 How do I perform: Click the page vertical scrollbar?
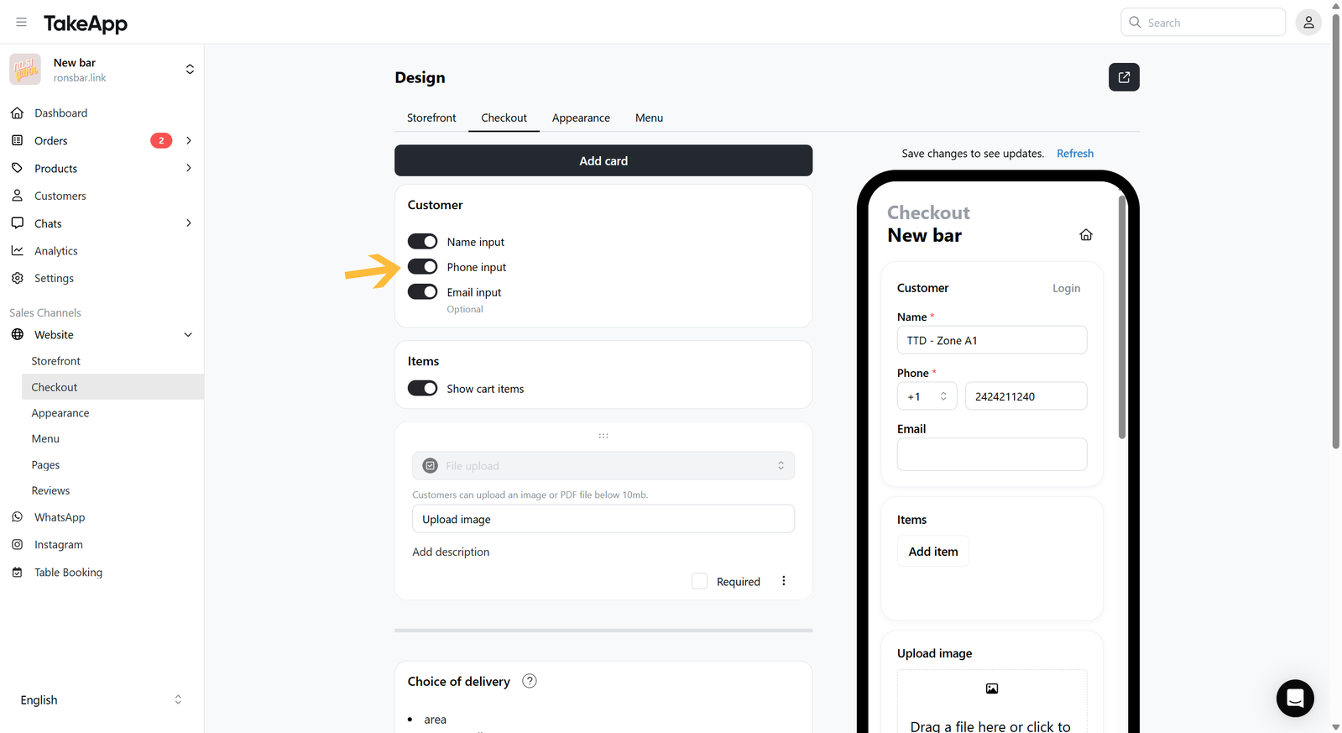click(1336, 230)
